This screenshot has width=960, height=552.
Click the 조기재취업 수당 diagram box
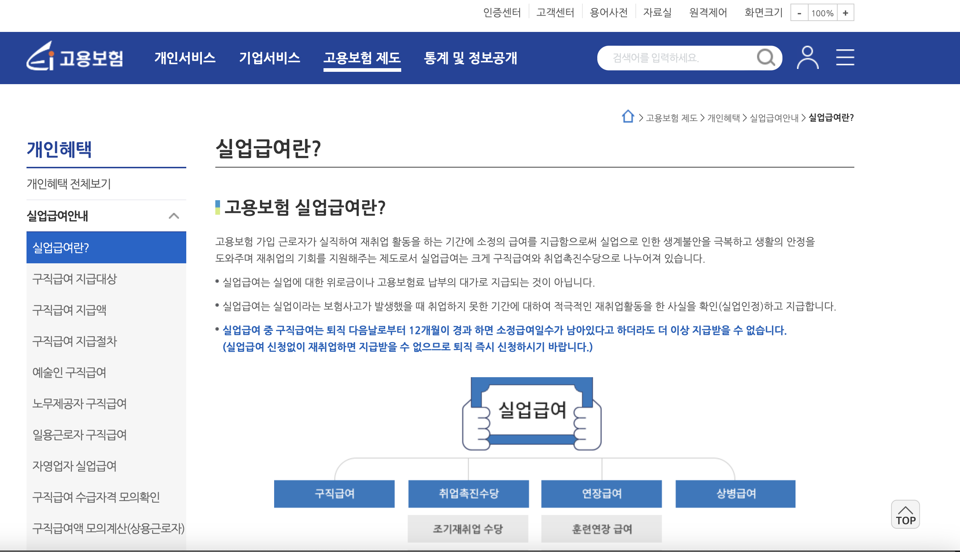468,528
